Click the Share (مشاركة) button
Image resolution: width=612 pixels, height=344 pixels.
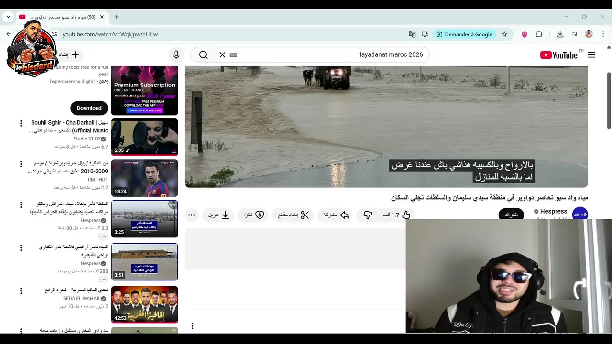(336, 215)
